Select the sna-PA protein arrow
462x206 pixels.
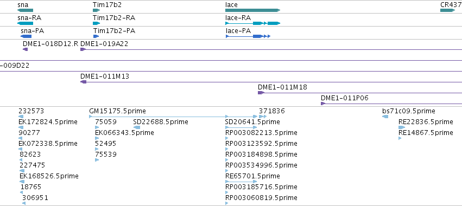[x=26, y=36]
